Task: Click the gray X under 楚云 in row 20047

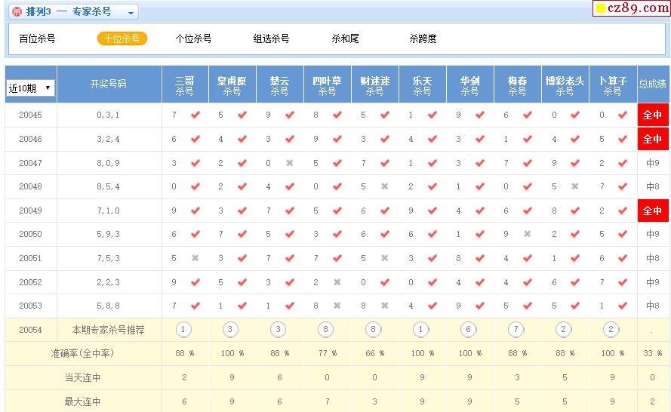Action: [290, 162]
